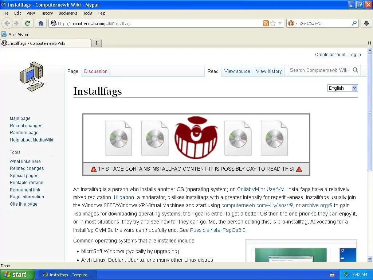Open the PossibleInstallFagOs2.0 link
This screenshot has height=280, width=373.
tap(218, 230)
